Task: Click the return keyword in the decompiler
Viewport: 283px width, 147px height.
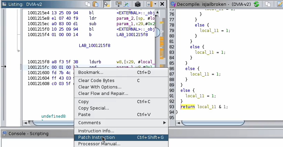Action: 188,107
